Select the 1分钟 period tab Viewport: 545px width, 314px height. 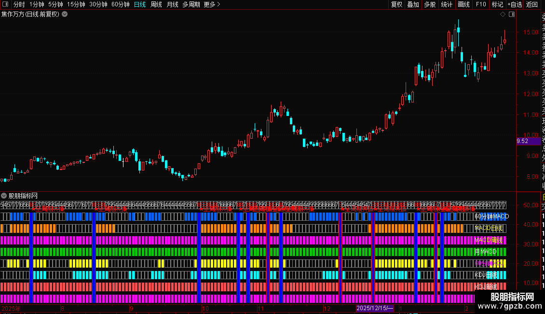[x=37, y=4]
